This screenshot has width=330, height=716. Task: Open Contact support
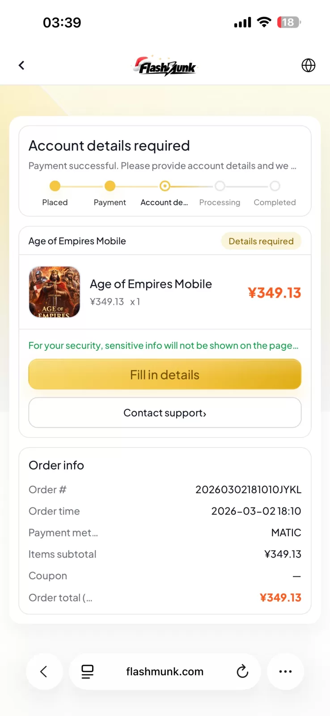pyautogui.click(x=165, y=413)
